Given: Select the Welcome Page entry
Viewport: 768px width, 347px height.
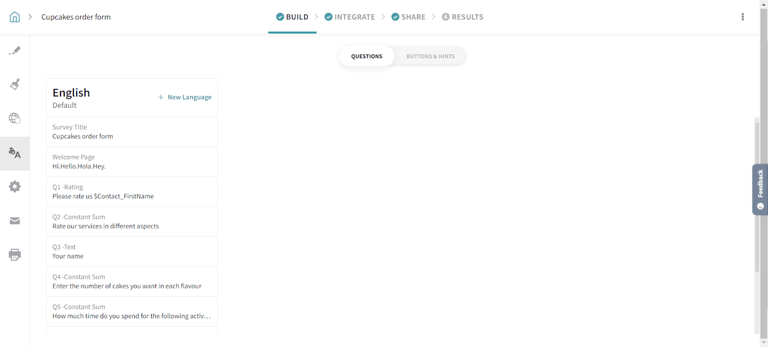Looking at the screenshot, I should pyautogui.click(x=132, y=162).
